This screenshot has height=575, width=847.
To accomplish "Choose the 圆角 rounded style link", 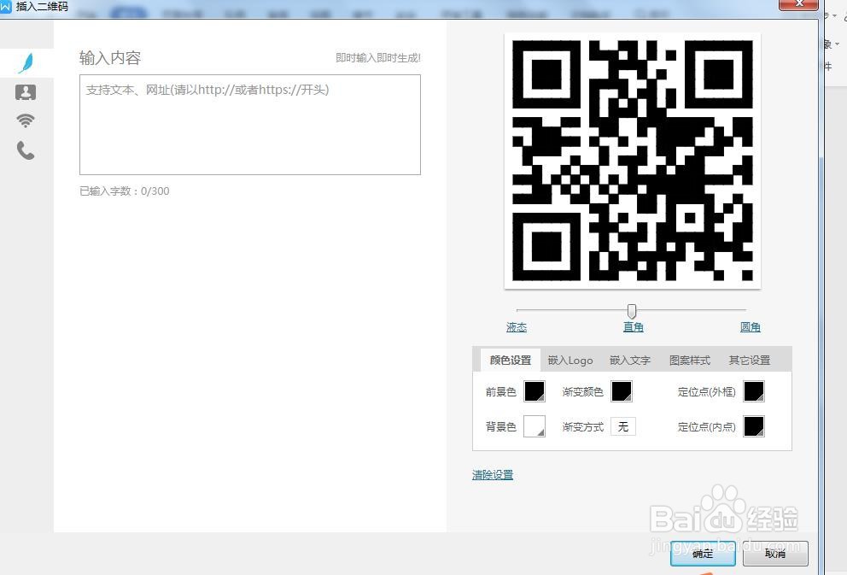I will pyautogui.click(x=751, y=327).
